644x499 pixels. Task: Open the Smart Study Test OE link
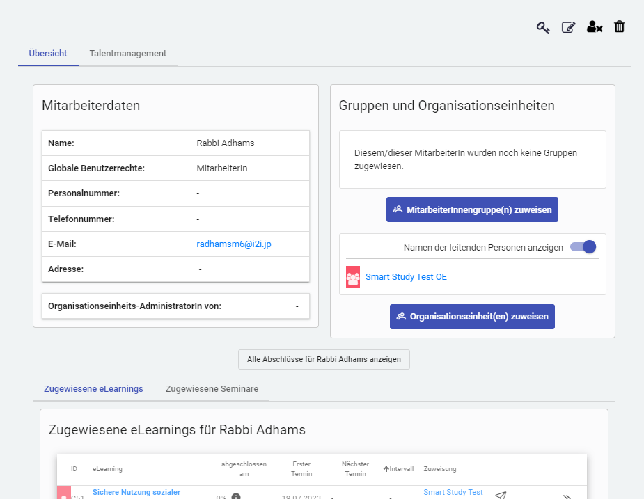(x=406, y=277)
